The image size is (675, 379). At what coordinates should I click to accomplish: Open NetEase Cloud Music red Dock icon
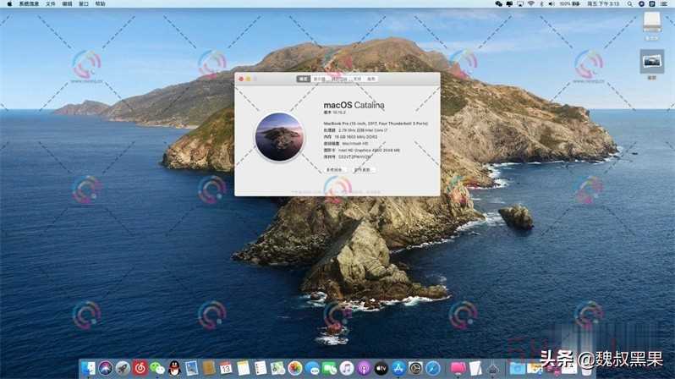(x=140, y=369)
